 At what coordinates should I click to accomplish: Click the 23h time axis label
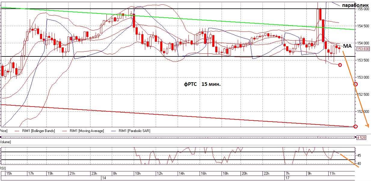(x=94, y=174)
